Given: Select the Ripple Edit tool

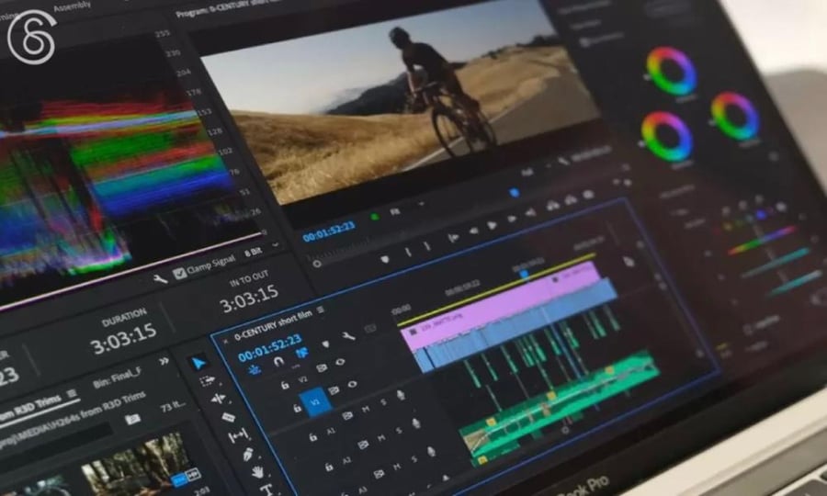Looking at the screenshot, I should [x=219, y=399].
